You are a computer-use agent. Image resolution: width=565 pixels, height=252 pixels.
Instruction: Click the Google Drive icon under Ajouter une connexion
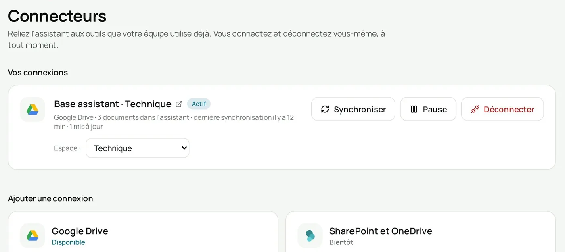coord(33,235)
